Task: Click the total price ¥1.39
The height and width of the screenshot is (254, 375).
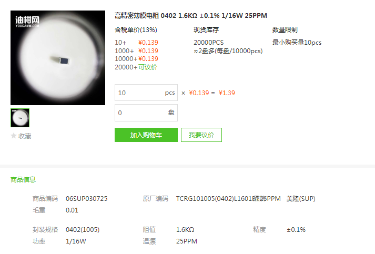Action: click(227, 93)
